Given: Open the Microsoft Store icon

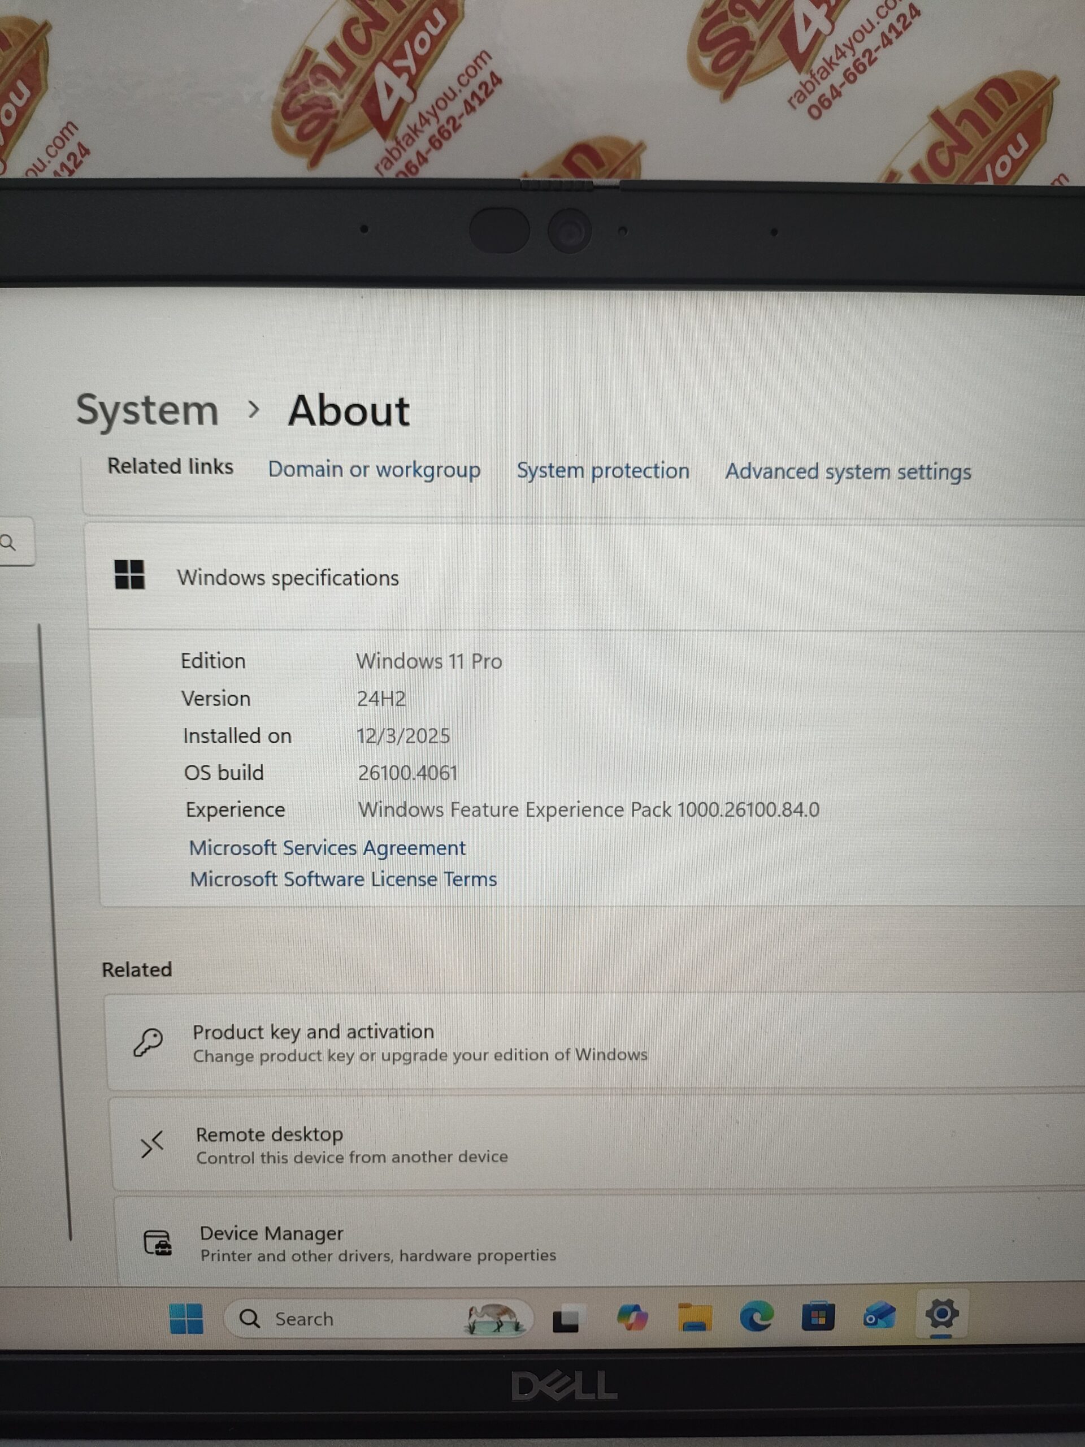Looking at the screenshot, I should coord(818,1316).
